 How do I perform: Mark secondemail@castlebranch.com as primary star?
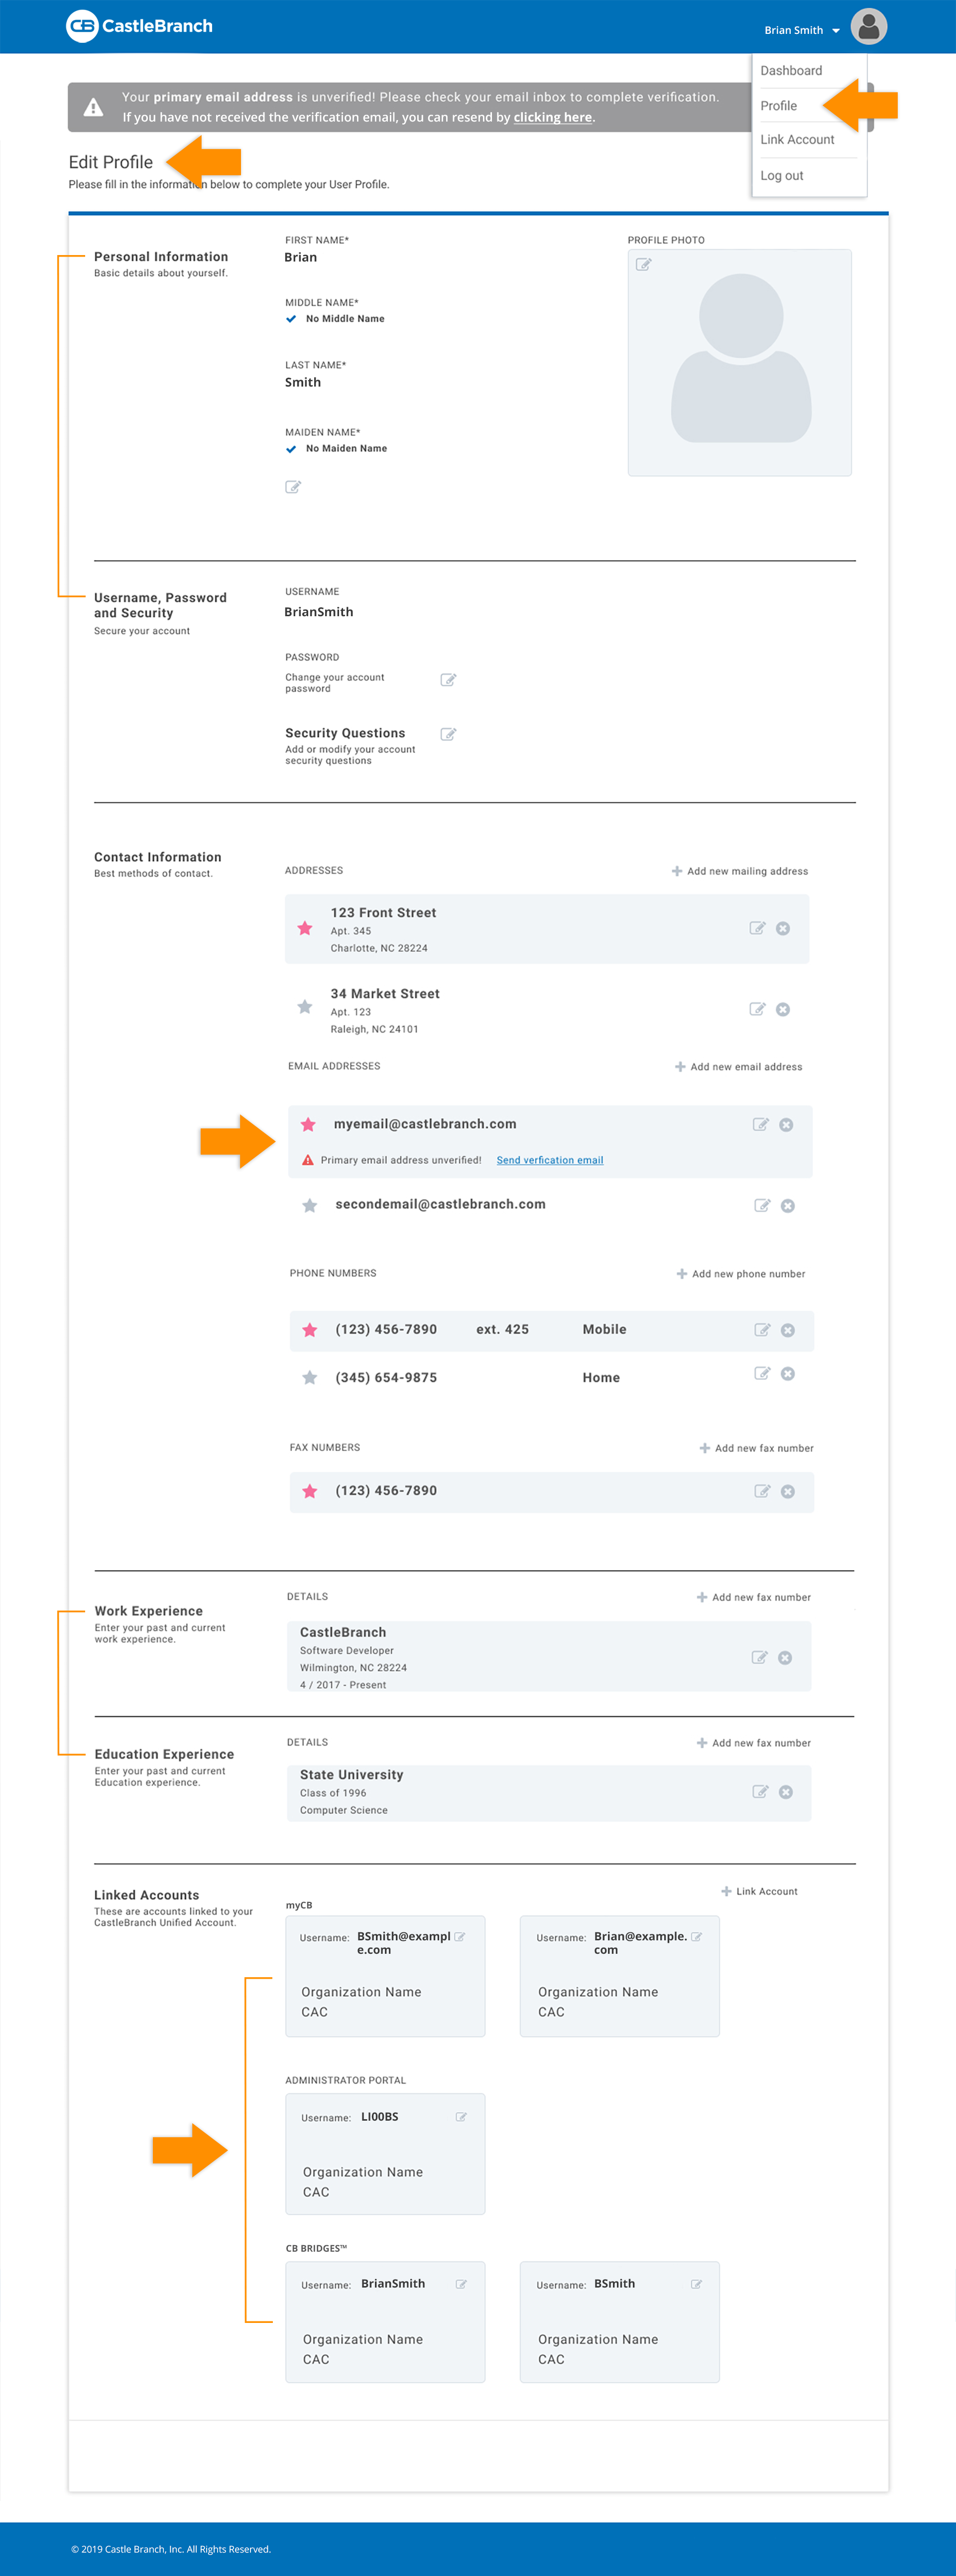click(x=310, y=1205)
